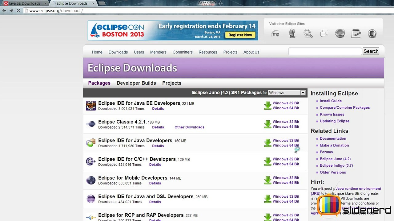
Task: Click the green download arrow for Eclipse Classic
Action: [267, 124]
